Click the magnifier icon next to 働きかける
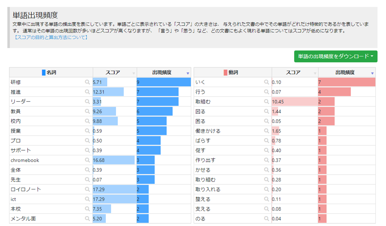386x226 pixels. pyautogui.click(x=266, y=131)
